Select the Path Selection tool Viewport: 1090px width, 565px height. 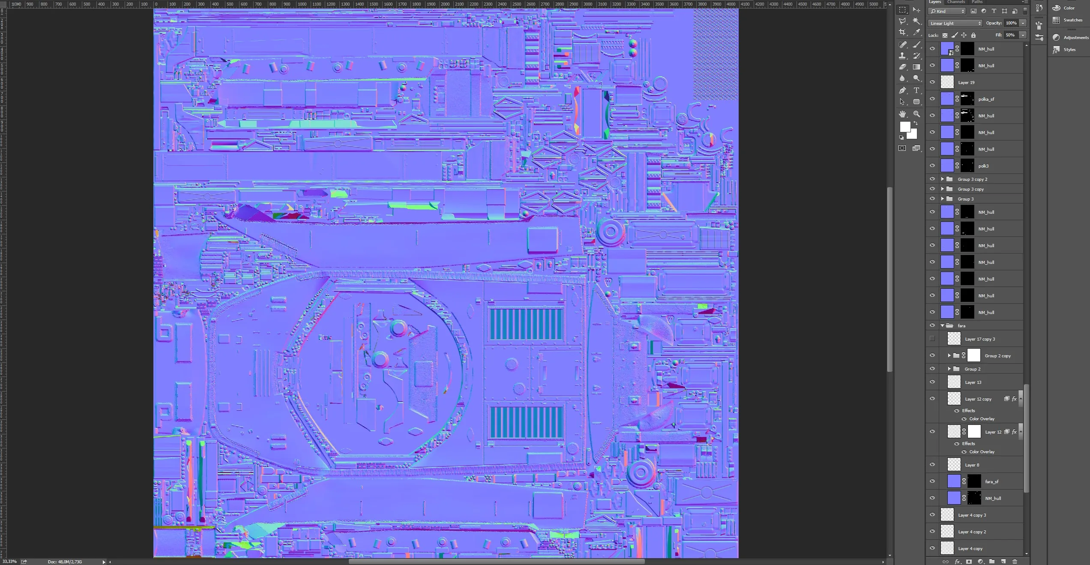pyautogui.click(x=902, y=102)
